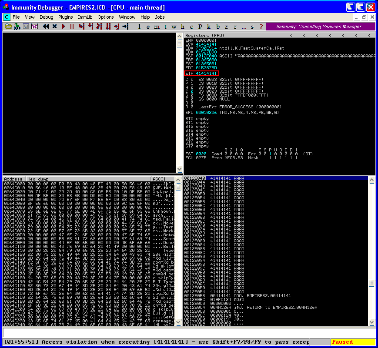Show Call stack with the 'k' button

click(x=209, y=27)
